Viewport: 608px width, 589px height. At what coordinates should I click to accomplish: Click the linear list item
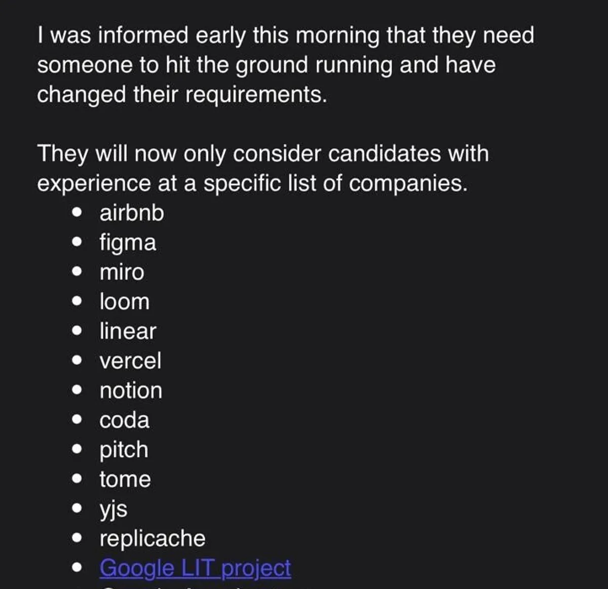pos(128,331)
